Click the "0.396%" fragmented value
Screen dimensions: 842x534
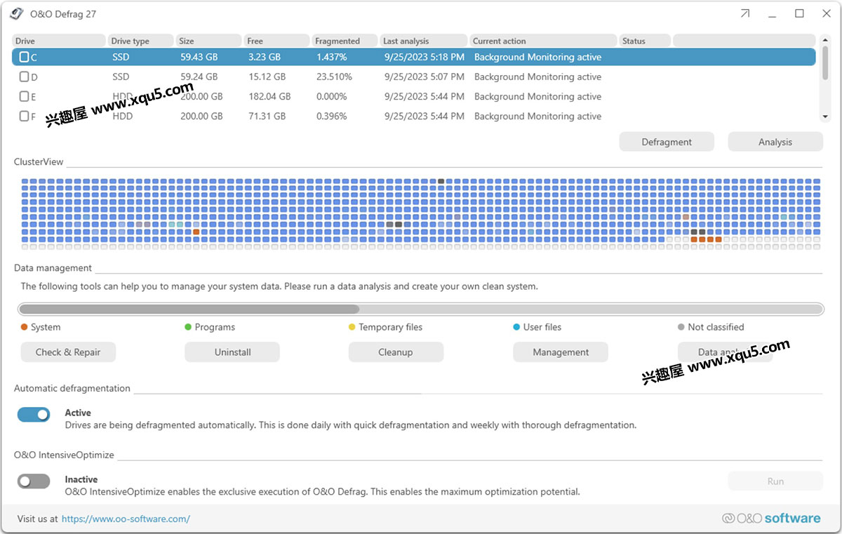[331, 116]
